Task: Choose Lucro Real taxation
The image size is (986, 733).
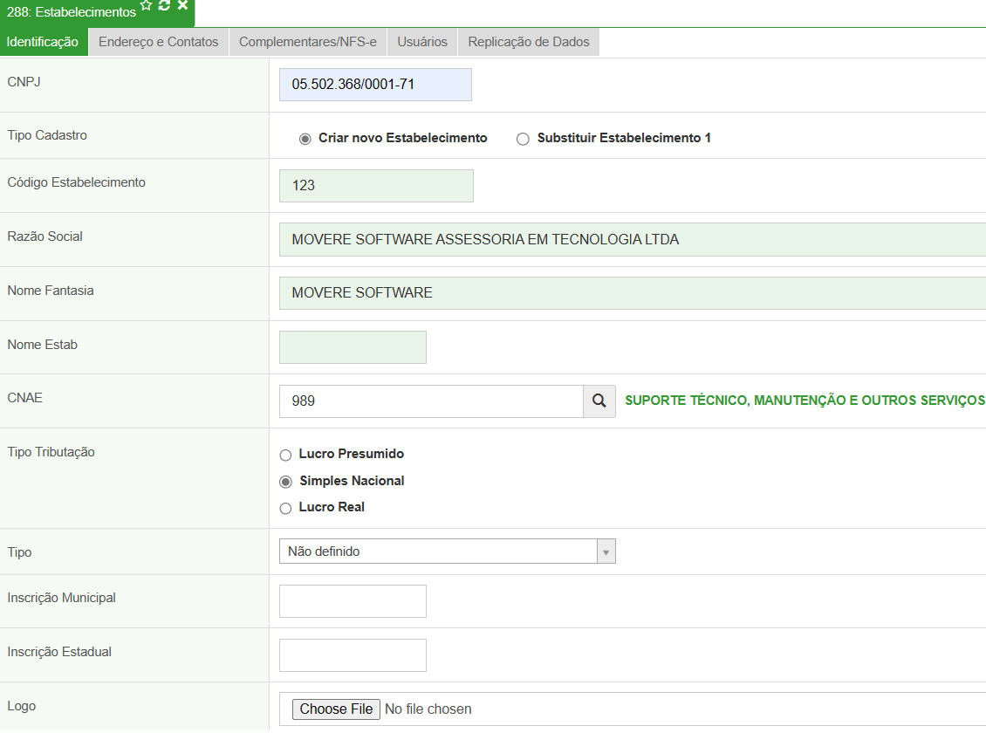Action: [285, 509]
